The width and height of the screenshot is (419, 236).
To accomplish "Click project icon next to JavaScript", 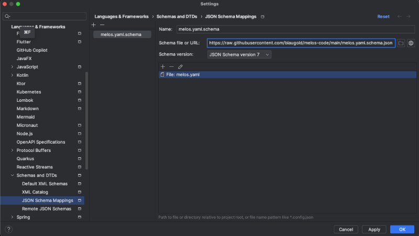I will (x=80, y=67).
